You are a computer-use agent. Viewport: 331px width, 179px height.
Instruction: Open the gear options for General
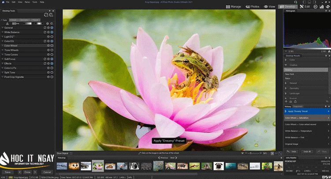48,28
